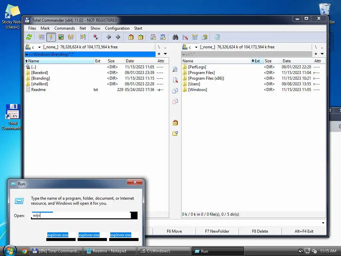Open the right panel favorites asterisk button
Screen dimensions: 341x256
point(316,54)
